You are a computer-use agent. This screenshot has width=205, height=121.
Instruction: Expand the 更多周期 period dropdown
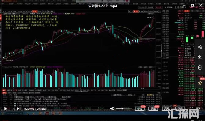51,11
